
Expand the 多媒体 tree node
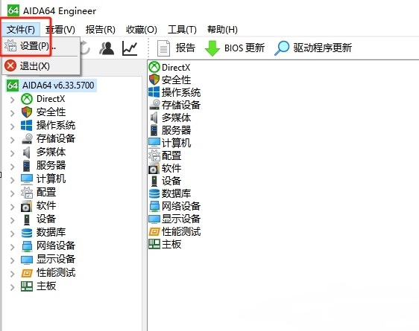click(12, 153)
